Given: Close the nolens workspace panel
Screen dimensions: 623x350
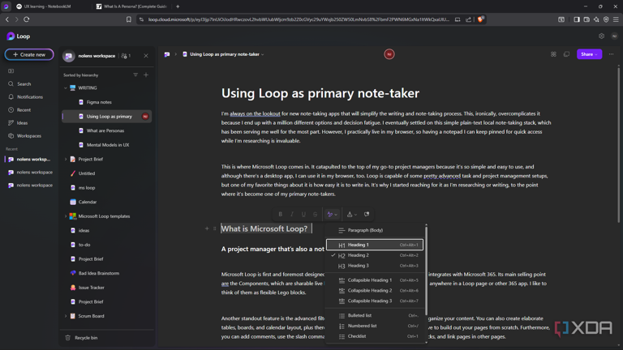Looking at the screenshot, I should 146,56.
